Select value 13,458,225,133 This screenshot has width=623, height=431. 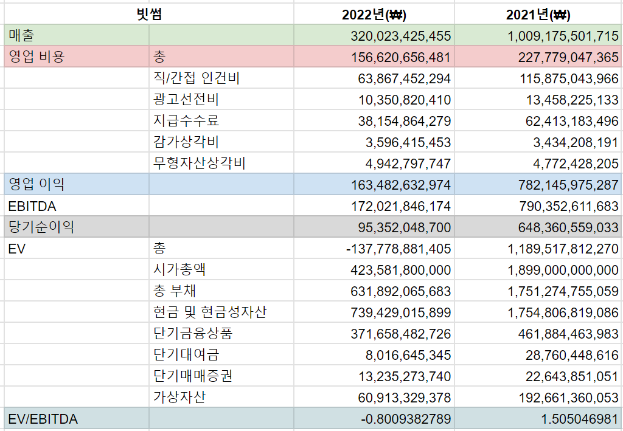pyautogui.click(x=573, y=100)
